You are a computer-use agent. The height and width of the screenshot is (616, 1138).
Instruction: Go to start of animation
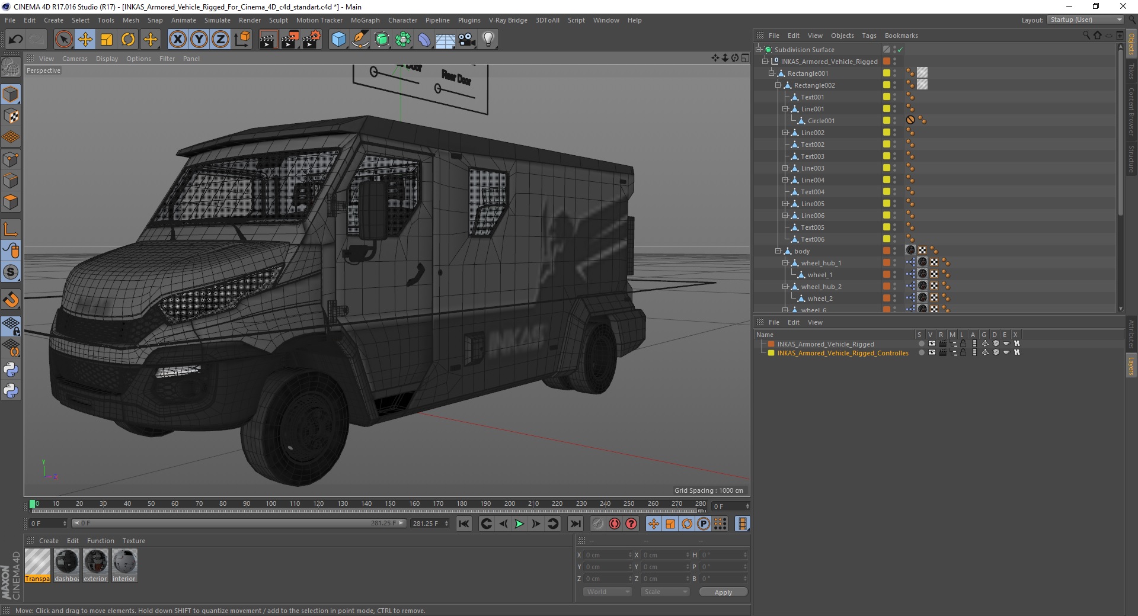point(464,524)
